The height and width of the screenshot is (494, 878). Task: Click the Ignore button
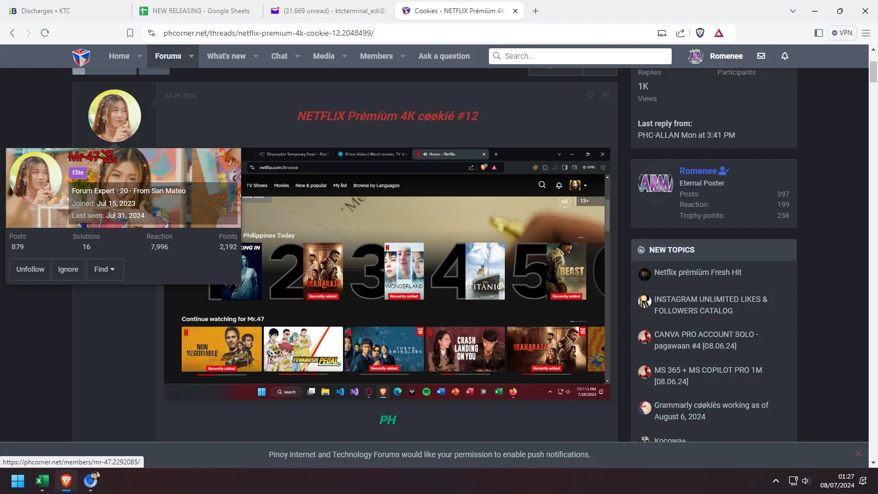(x=68, y=270)
